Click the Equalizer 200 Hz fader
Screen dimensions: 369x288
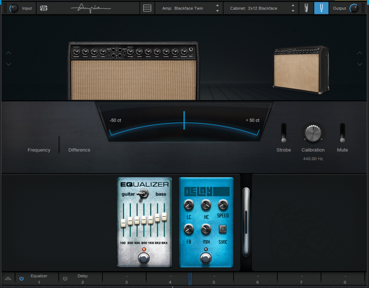pyautogui.click(x=130, y=221)
